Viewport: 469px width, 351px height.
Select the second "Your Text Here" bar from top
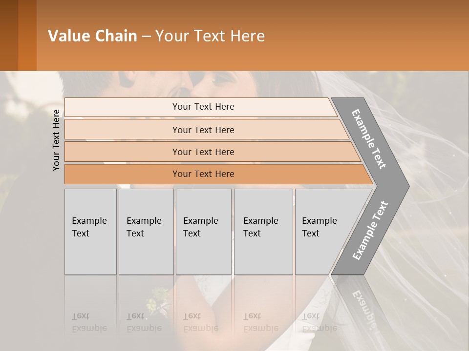203,130
